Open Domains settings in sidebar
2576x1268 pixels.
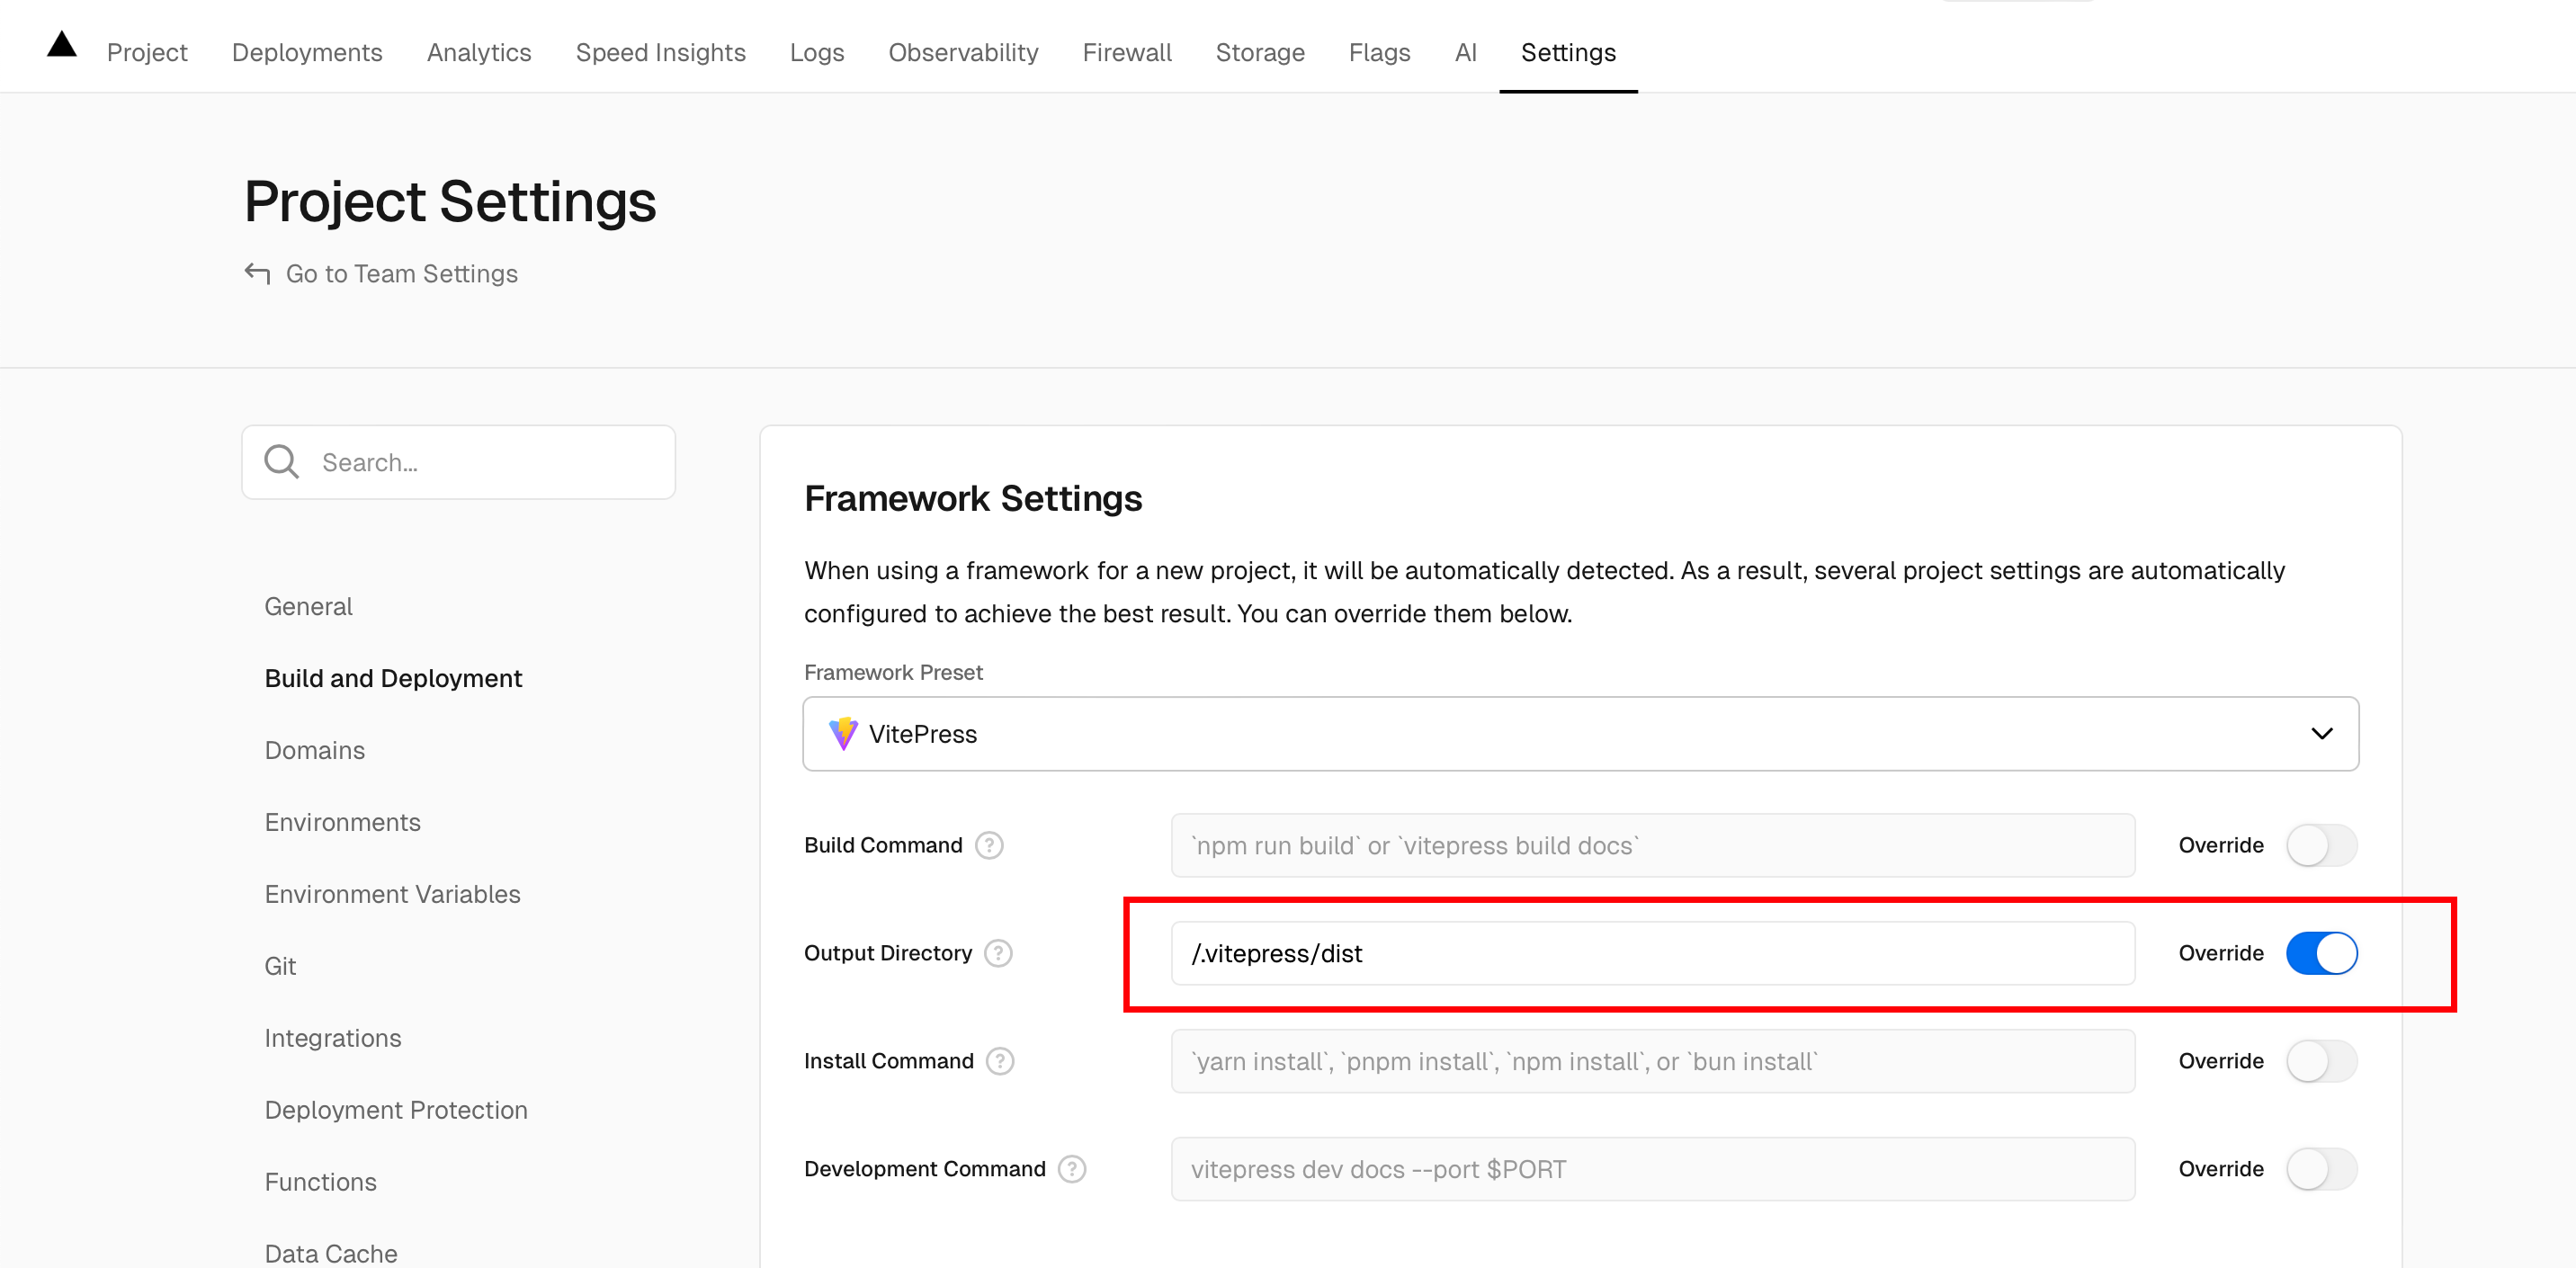(314, 750)
